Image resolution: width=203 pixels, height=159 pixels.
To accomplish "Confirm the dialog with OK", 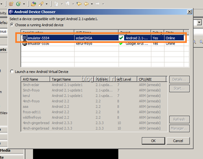I will tap(153, 141).
